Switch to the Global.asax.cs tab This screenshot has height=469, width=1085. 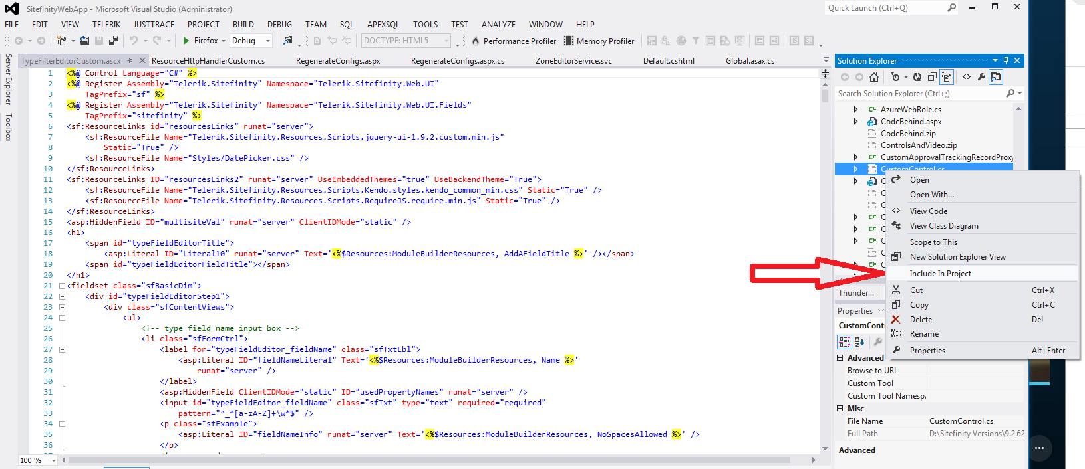[750, 61]
